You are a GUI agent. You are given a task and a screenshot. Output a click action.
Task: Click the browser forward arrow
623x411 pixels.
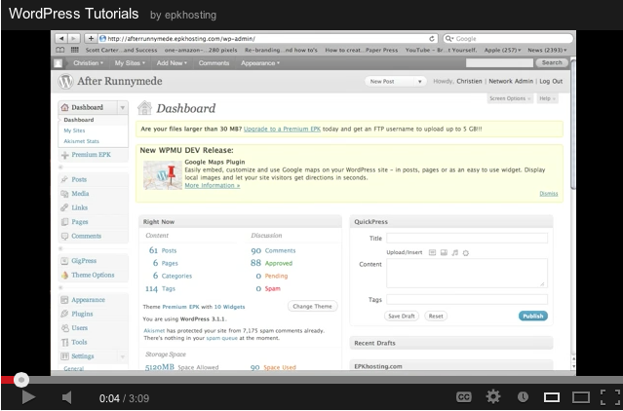74,39
